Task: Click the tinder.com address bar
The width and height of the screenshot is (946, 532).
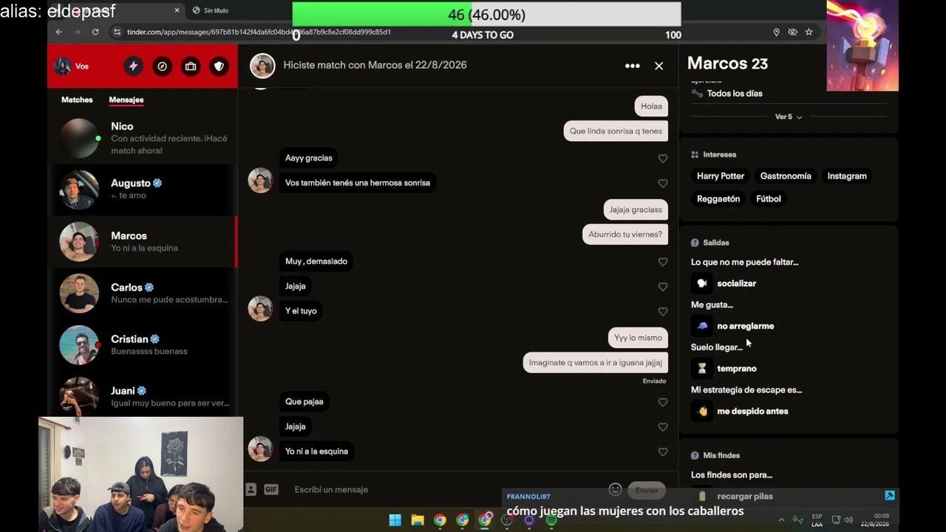Action: tap(259, 33)
